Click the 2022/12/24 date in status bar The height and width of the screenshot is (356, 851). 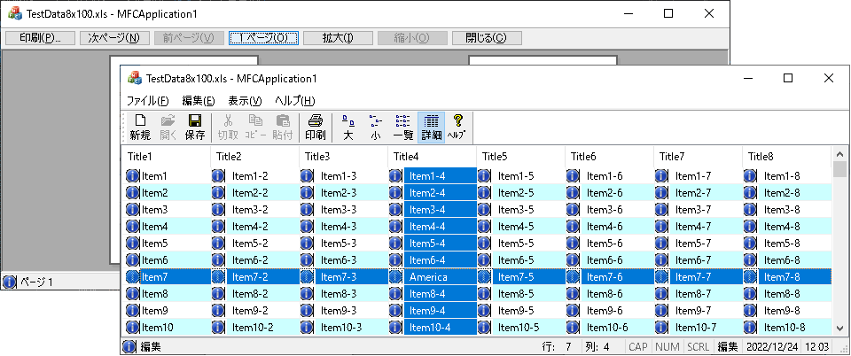point(771,347)
